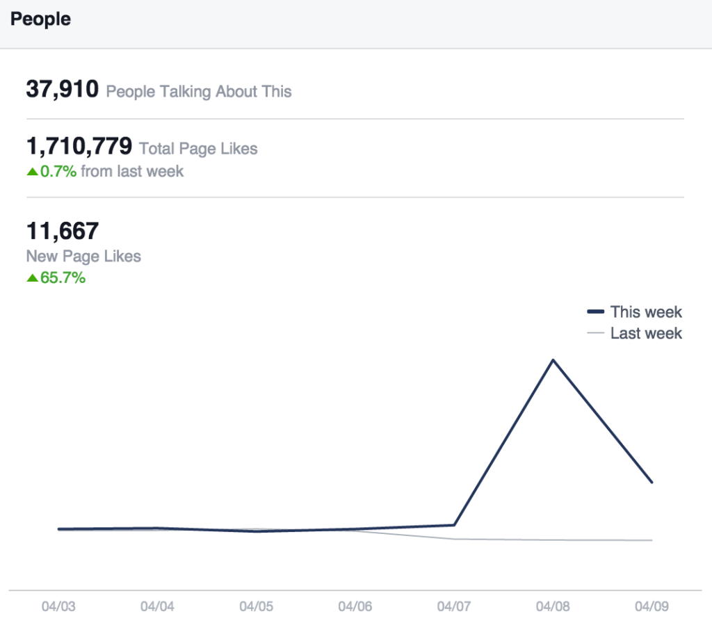The height and width of the screenshot is (623, 712).
Task: Click the 37,910 count
Action: tap(63, 89)
